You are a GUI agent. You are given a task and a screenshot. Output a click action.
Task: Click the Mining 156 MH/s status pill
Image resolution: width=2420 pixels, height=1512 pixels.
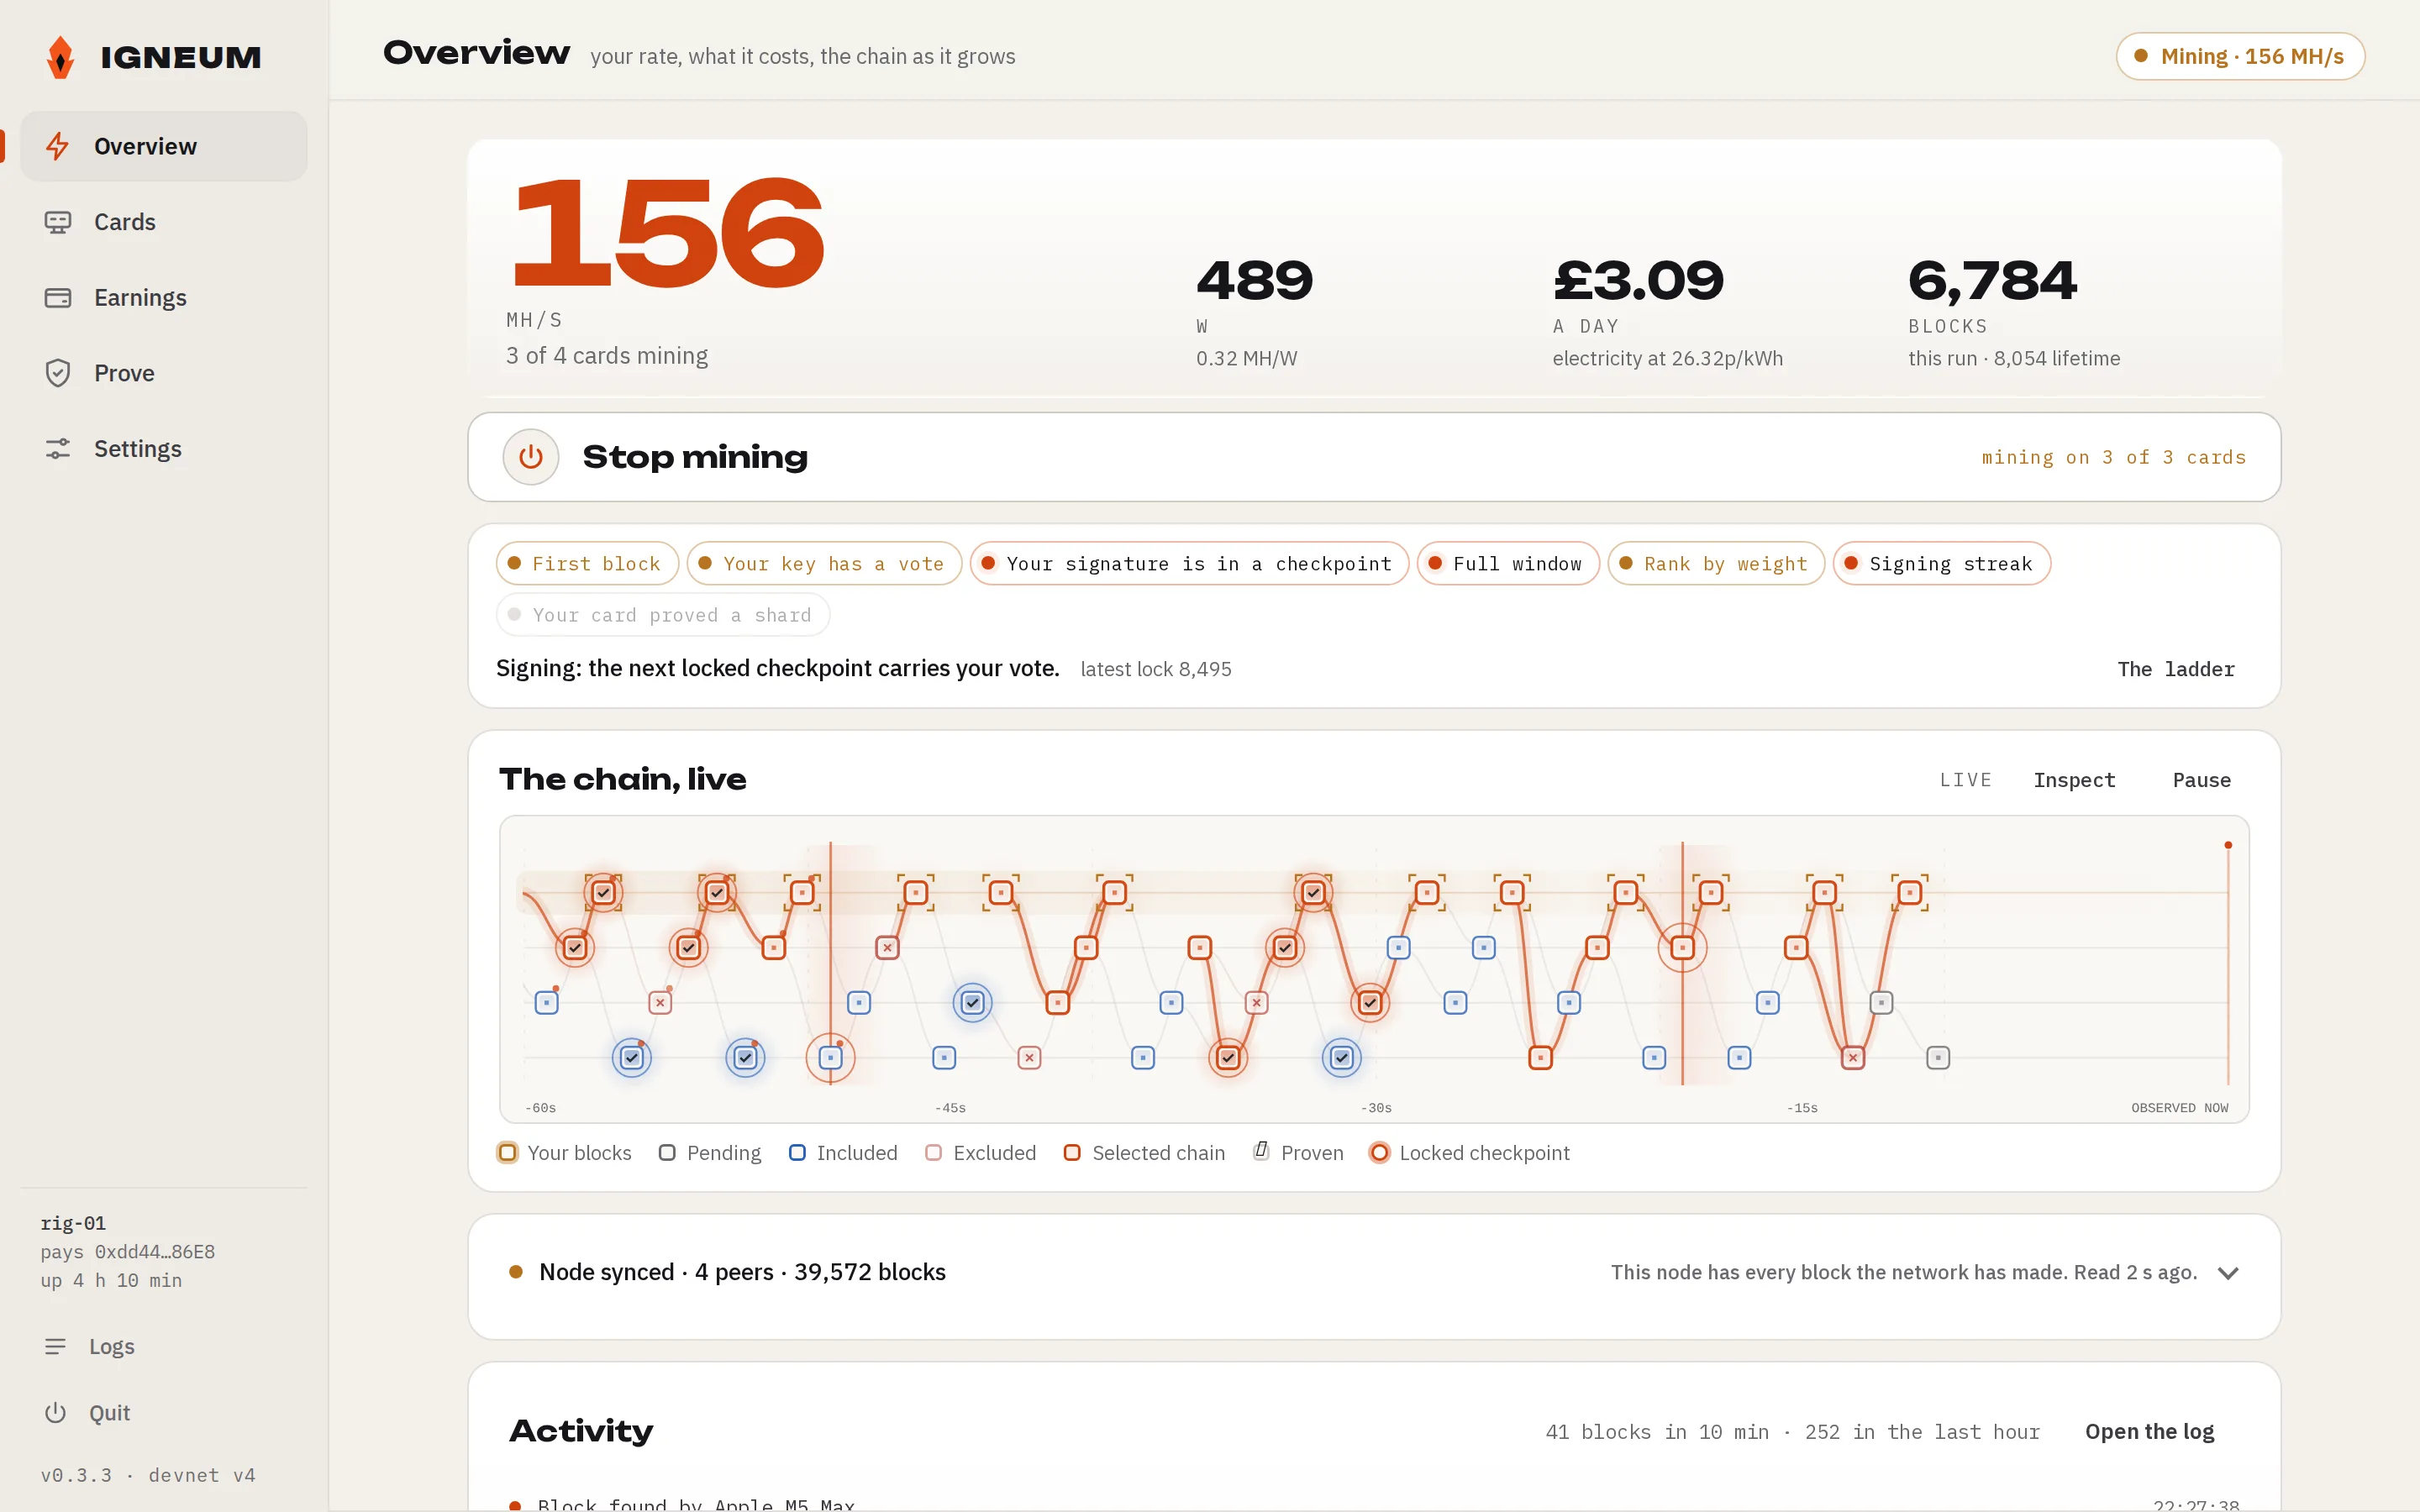2240,57
